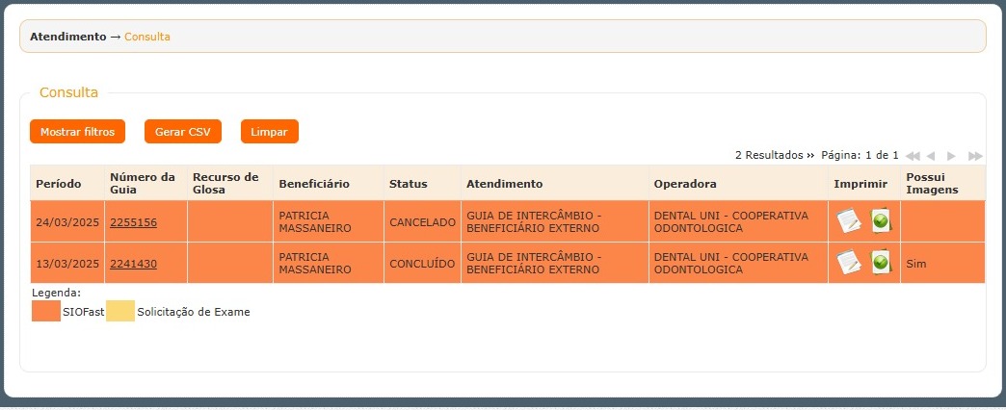Click the Sim value under Possui Imagens
1006x410 pixels.
tap(916, 264)
